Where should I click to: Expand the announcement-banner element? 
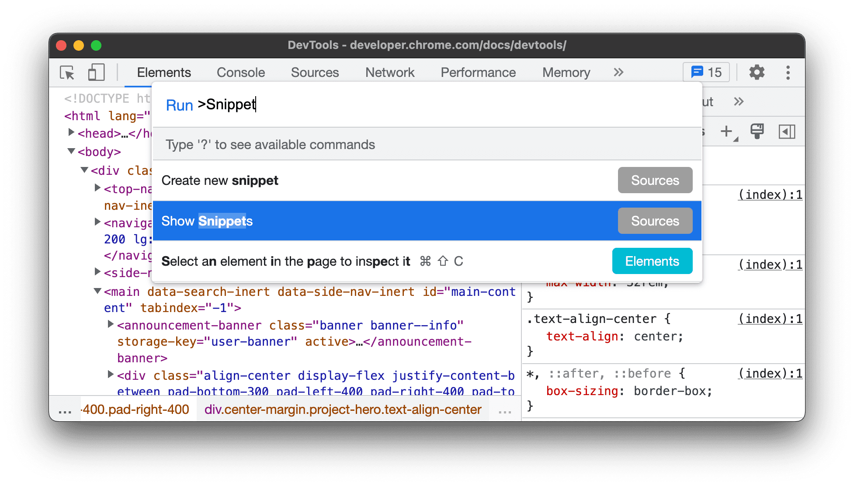(108, 326)
